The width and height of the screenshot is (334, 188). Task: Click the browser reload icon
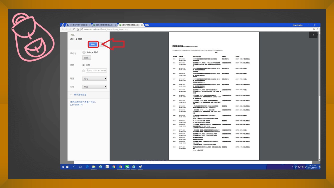point(74,30)
